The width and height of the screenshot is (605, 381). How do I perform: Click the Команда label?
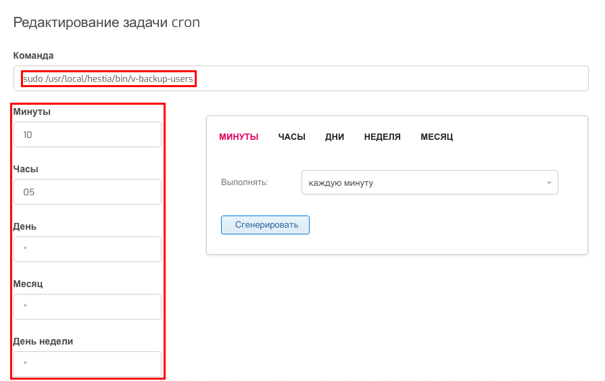click(33, 55)
